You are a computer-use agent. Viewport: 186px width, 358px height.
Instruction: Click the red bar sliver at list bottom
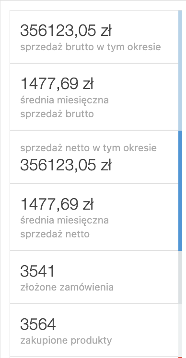tap(180, 358)
